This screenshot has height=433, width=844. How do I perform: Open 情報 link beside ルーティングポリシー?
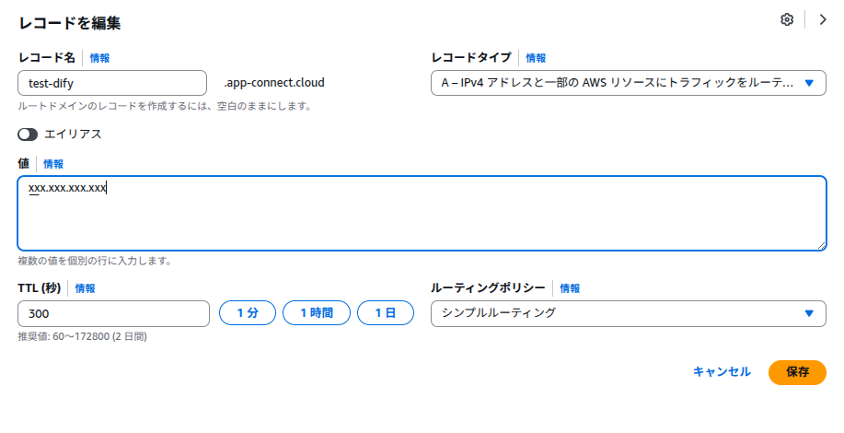pyautogui.click(x=570, y=288)
